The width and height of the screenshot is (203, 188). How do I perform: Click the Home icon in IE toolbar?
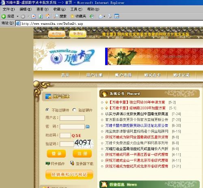point(48,16)
